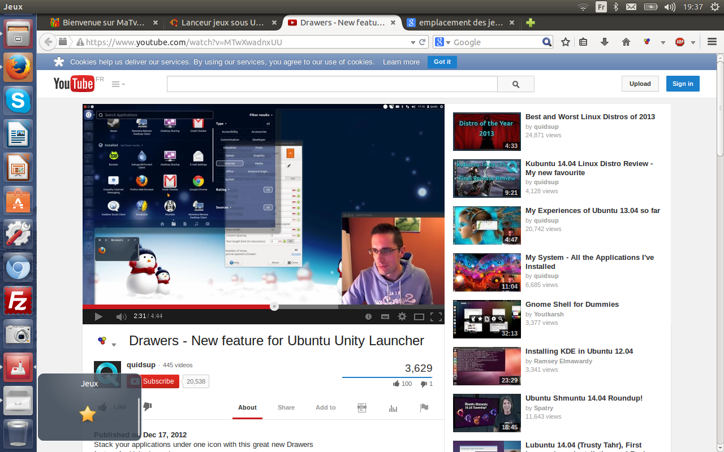This screenshot has width=724, height=452.
Task: Switch to Lanceur jeux sous Ubuntu tab
Action: tap(222, 23)
